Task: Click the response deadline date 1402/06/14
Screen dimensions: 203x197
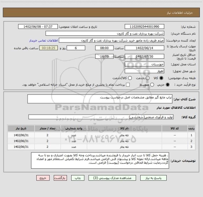Action: [144, 48]
